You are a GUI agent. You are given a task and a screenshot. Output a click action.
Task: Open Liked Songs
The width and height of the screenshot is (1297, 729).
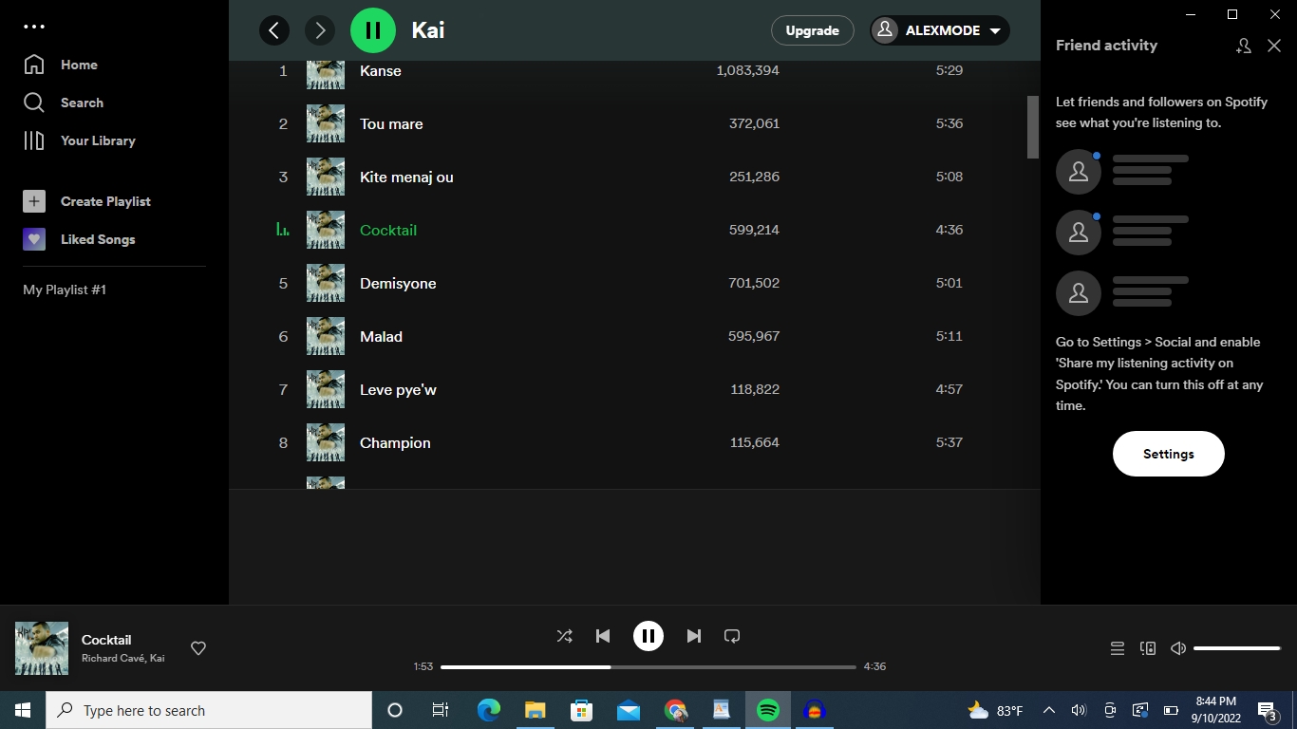point(79,239)
